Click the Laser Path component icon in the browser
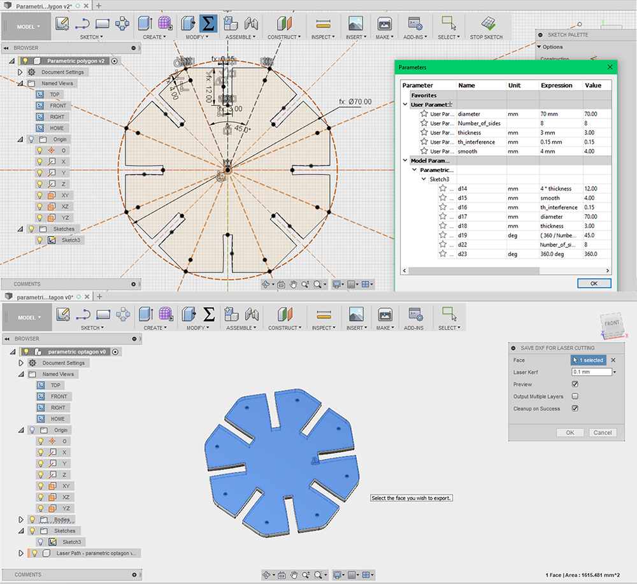 (47, 553)
